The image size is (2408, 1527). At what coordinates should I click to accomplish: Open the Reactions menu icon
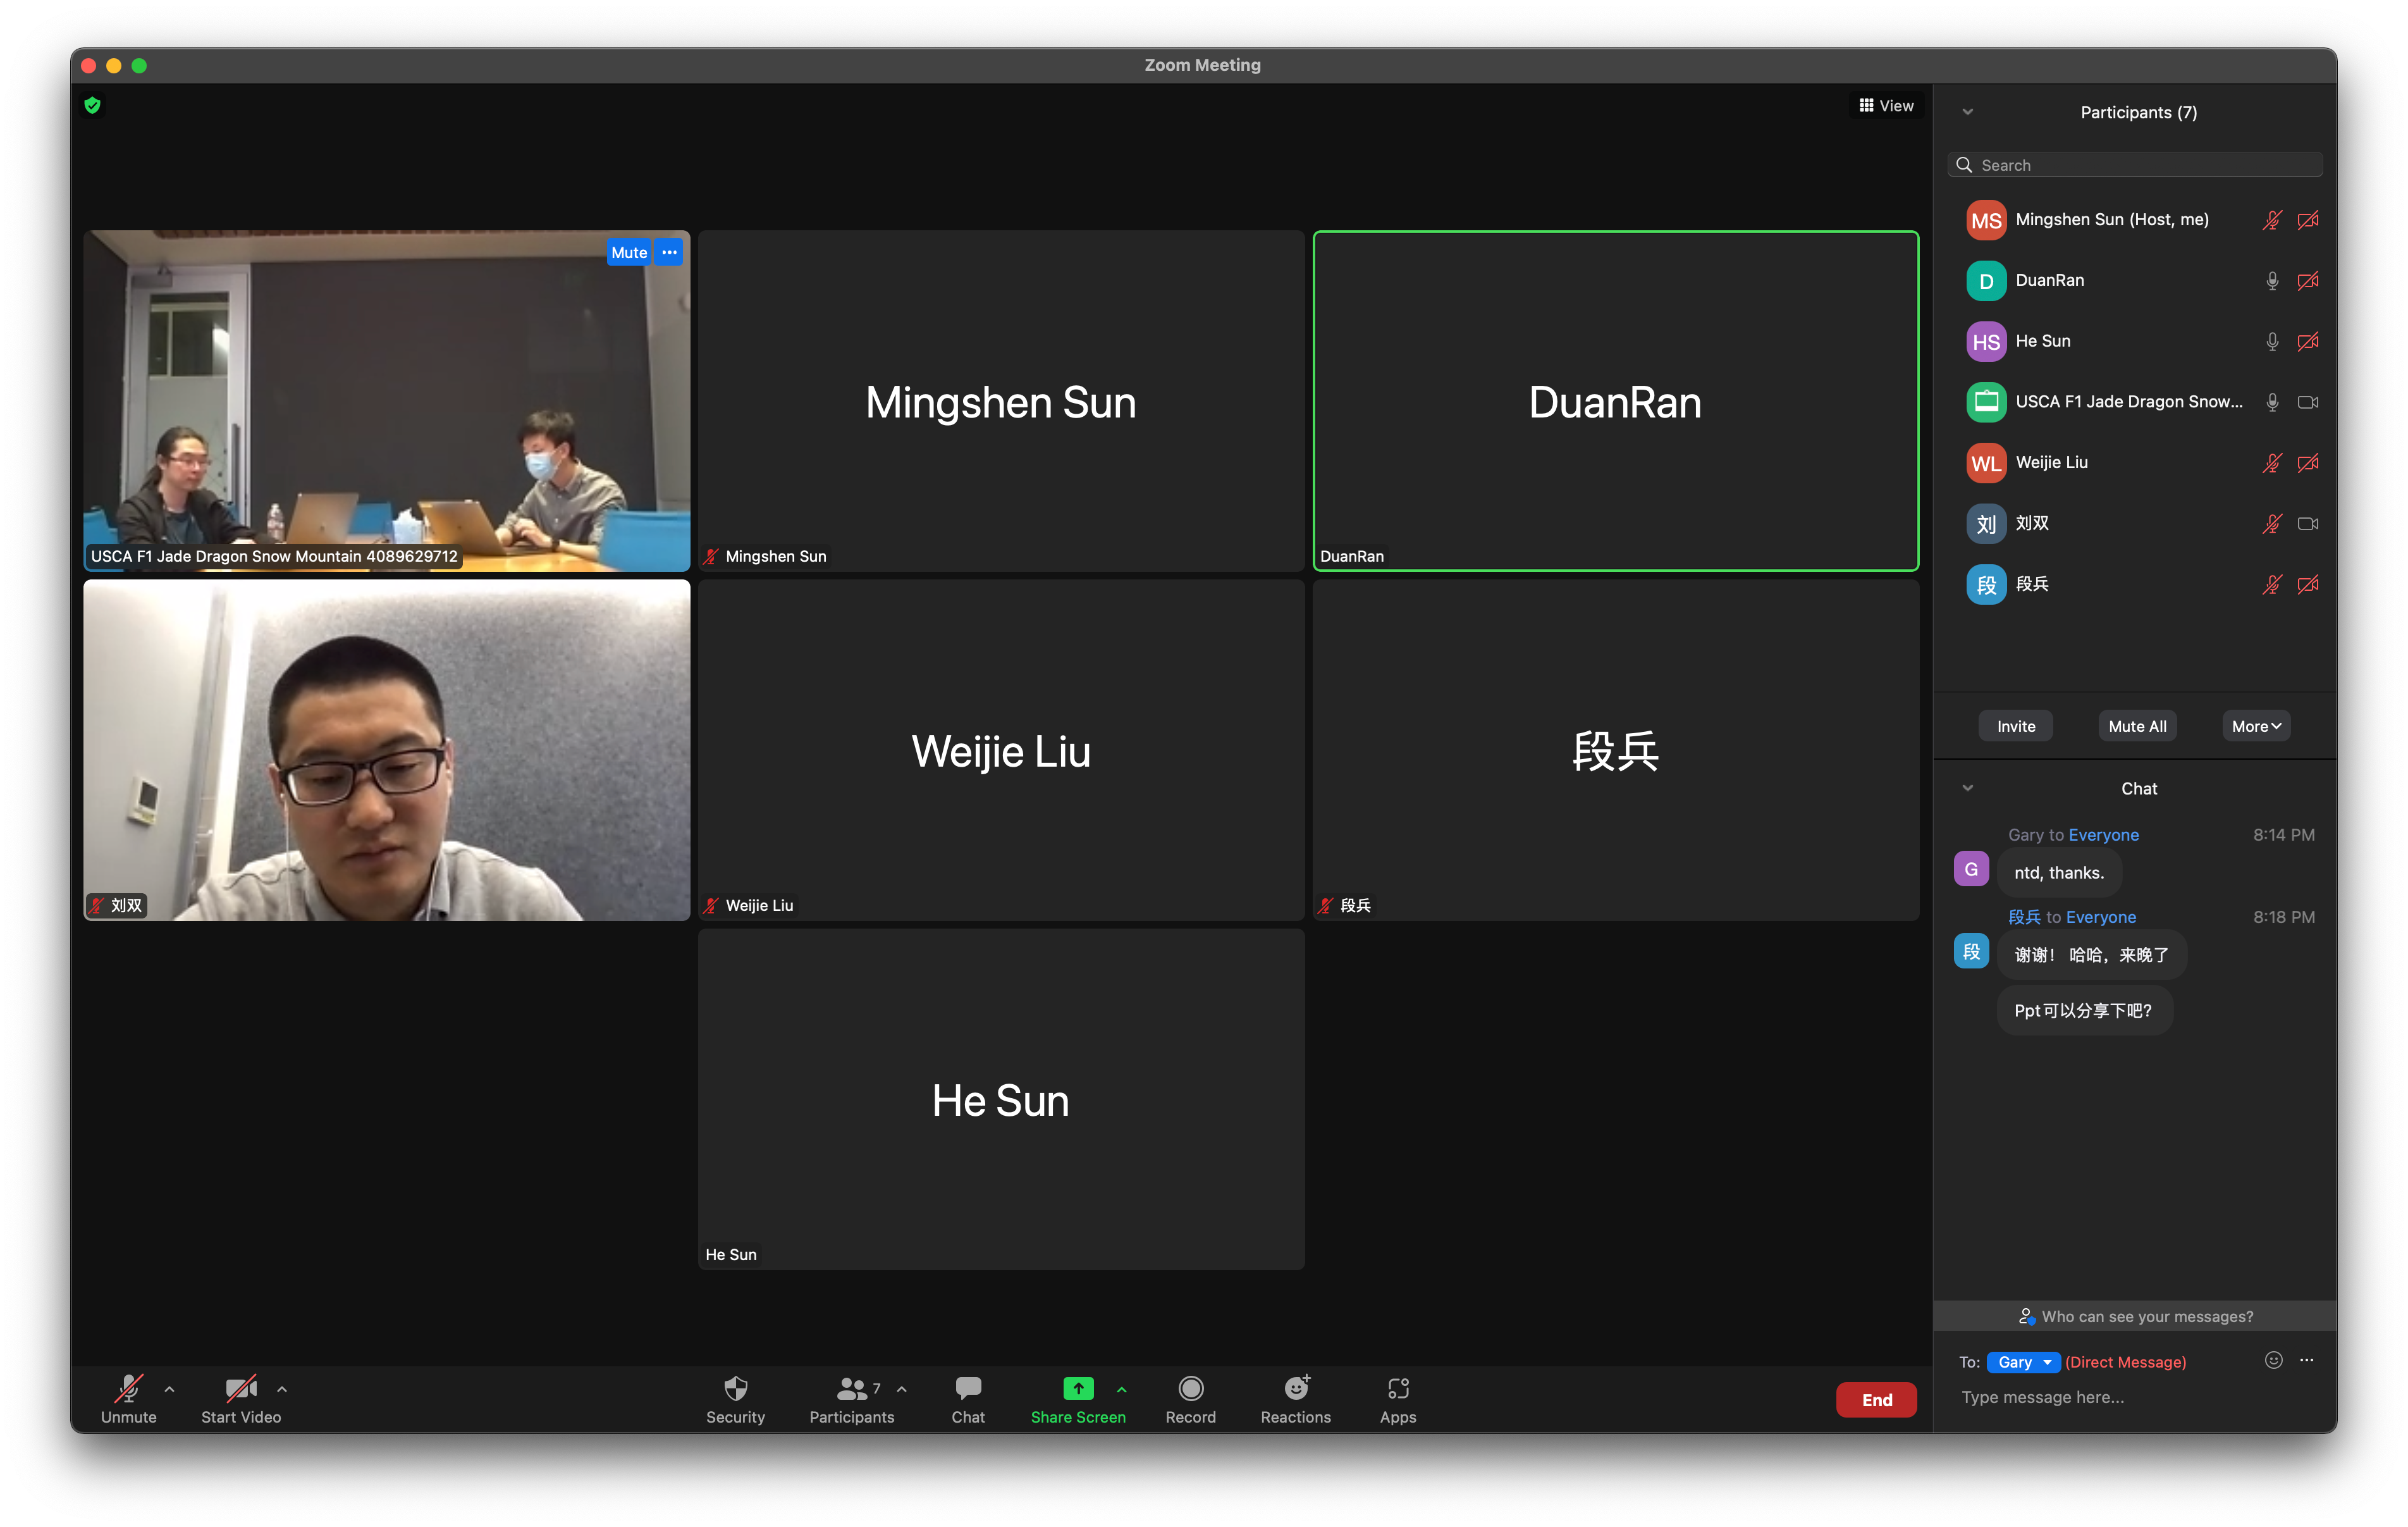(x=1295, y=1389)
